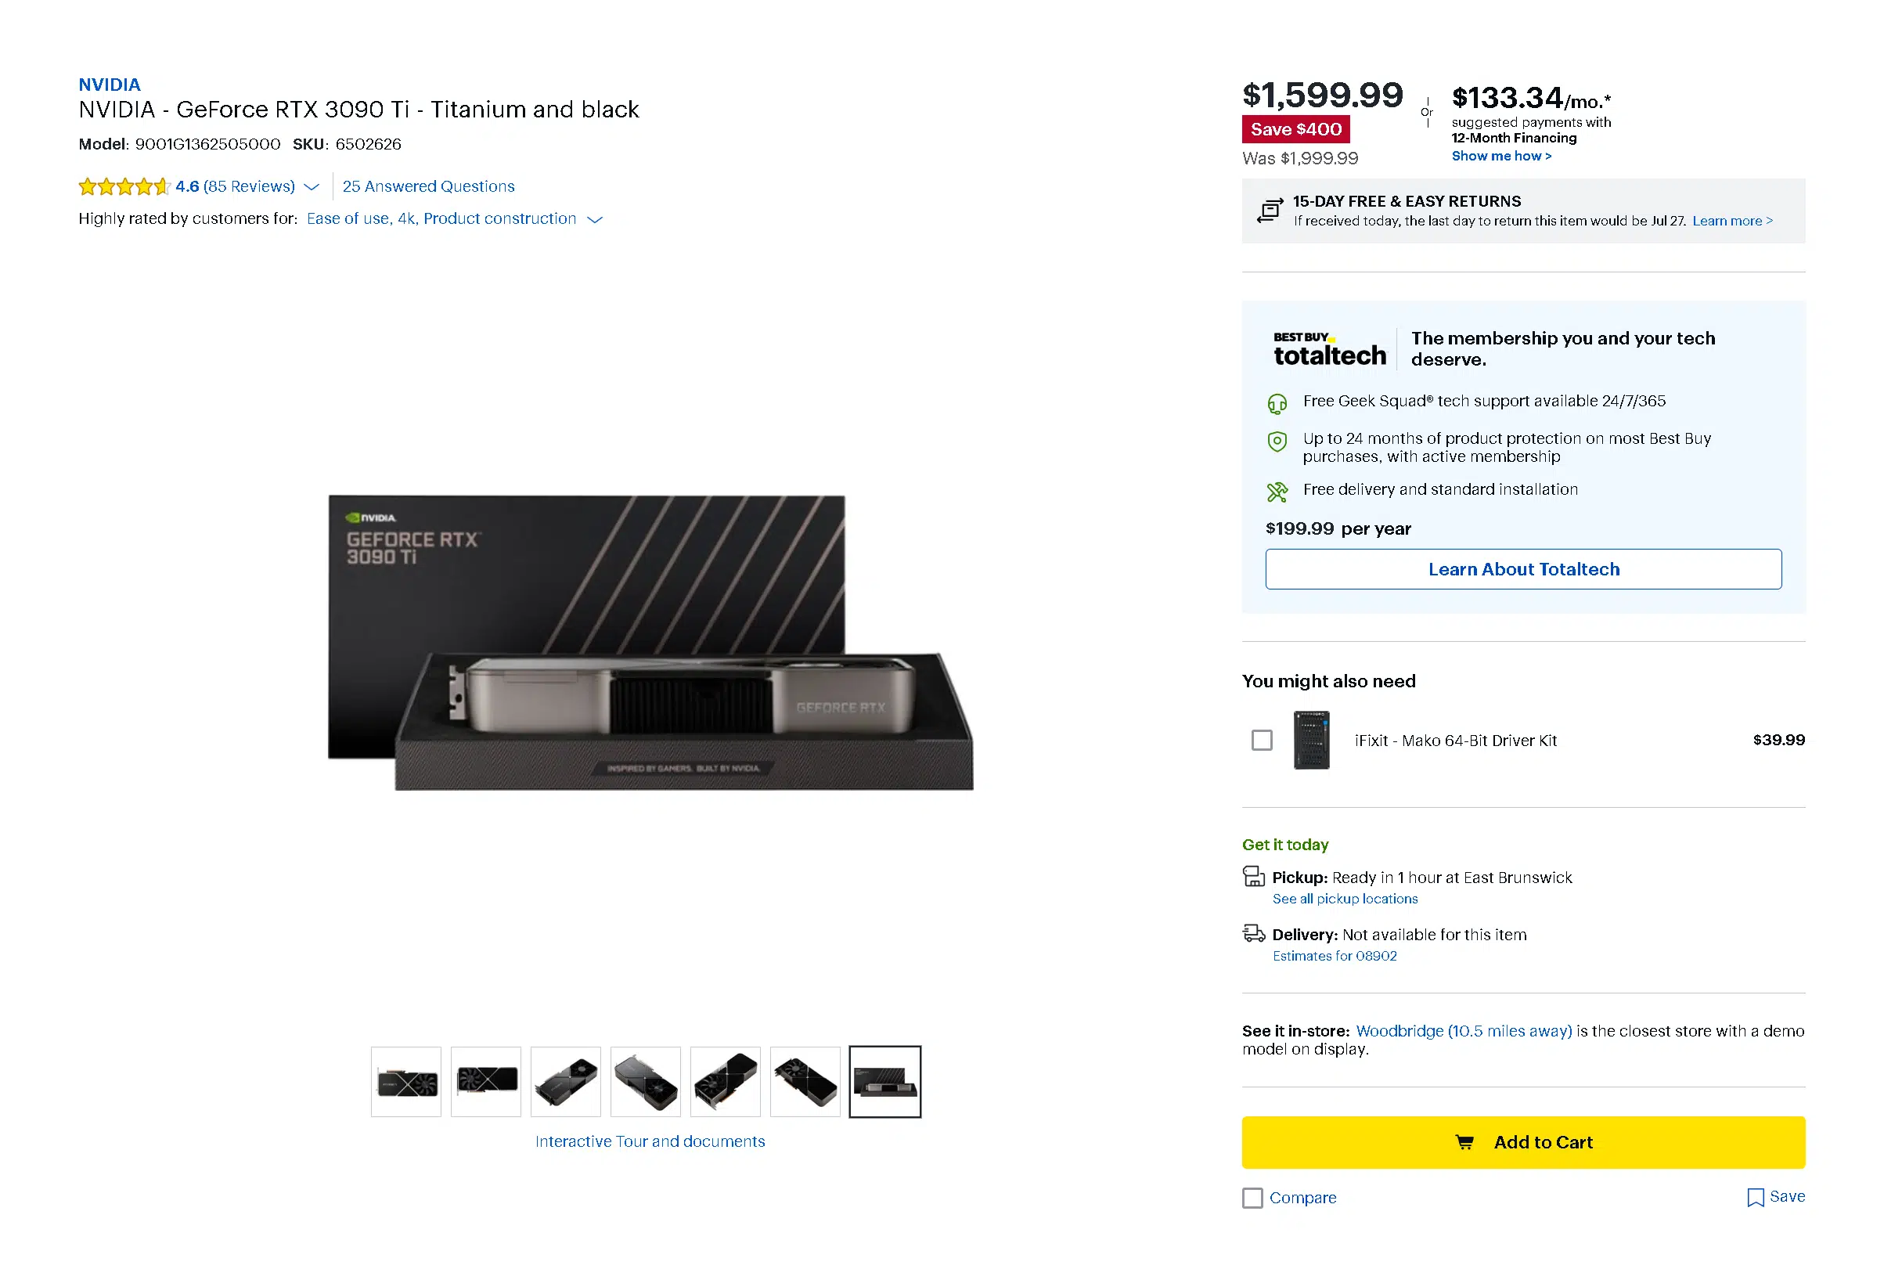The height and width of the screenshot is (1287, 1884).
Task: Open See all pickup locations link
Action: (x=1345, y=899)
